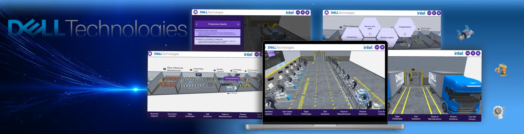
Task: Open Partner Solutions on laptop screen
Action: [363, 113]
